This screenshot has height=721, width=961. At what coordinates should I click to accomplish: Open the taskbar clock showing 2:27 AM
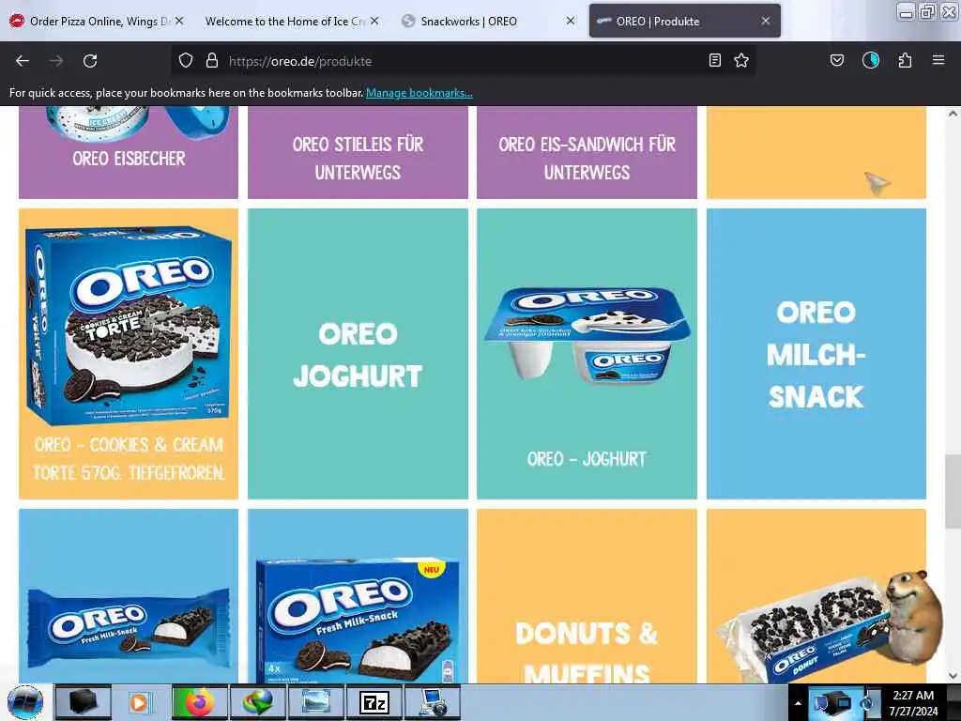pyautogui.click(x=913, y=703)
